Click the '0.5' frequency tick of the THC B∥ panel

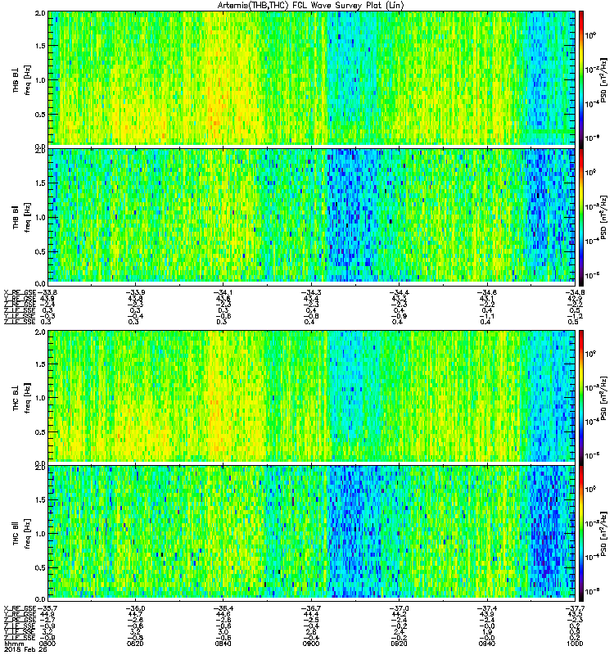40,568
